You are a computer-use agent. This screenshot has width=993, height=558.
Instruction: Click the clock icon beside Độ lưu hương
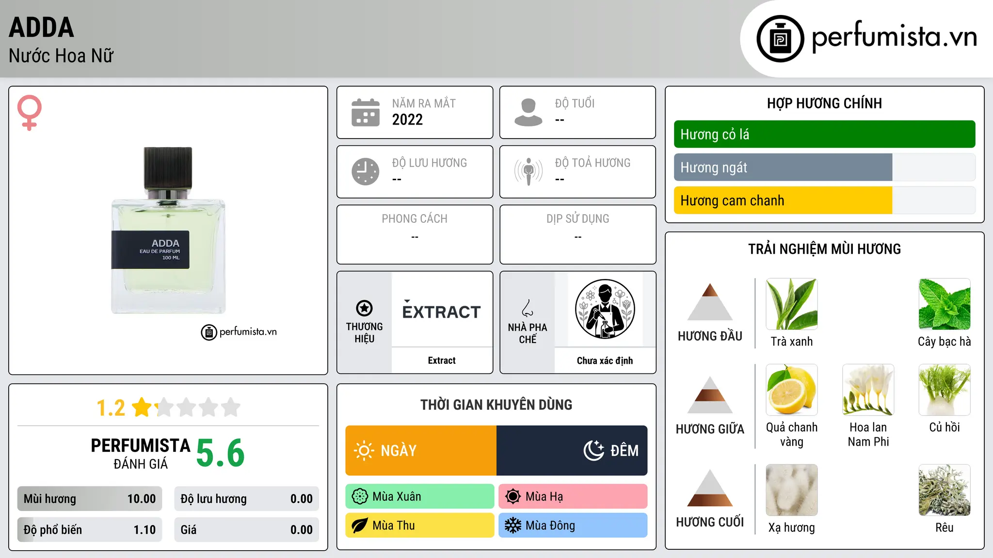pyautogui.click(x=366, y=171)
